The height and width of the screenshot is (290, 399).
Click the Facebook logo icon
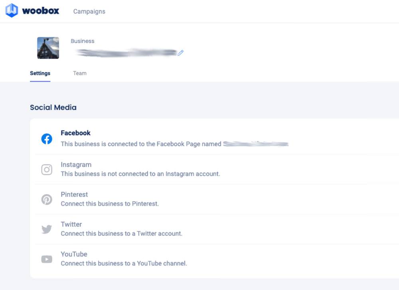tap(47, 139)
